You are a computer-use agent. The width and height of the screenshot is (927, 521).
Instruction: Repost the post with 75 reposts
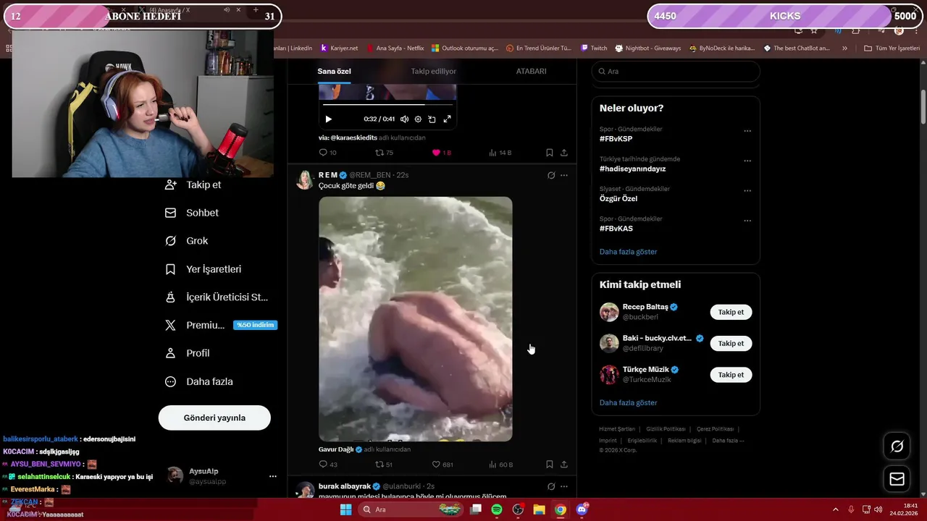384,153
